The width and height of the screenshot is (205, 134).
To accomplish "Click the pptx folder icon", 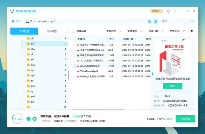I will point(28,75).
